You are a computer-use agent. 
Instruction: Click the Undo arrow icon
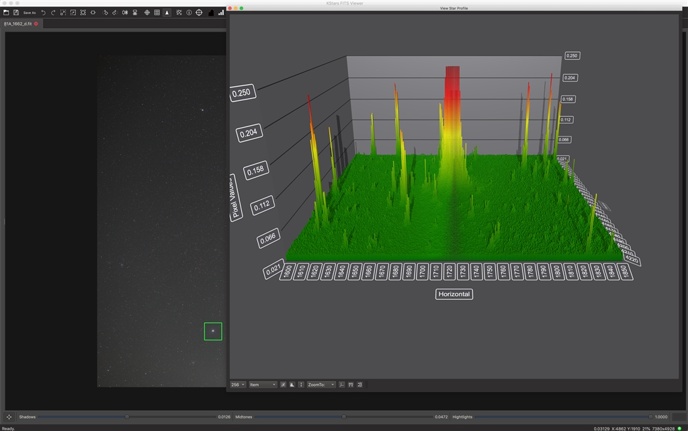click(x=44, y=13)
